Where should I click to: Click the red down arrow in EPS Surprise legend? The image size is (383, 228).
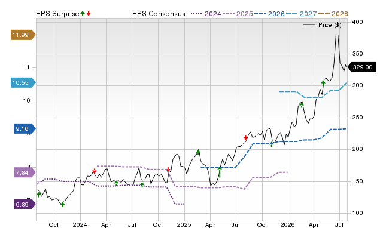tap(89, 14)
